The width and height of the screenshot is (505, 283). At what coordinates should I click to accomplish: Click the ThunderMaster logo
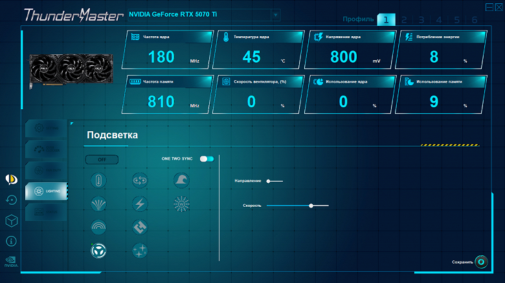click(74, 15)
